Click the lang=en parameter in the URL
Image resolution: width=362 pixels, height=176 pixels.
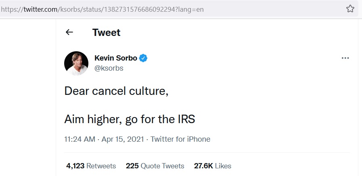191,9
